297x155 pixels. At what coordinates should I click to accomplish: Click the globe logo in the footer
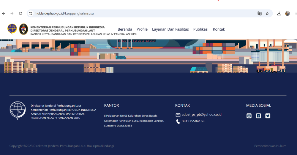(18, 111)
